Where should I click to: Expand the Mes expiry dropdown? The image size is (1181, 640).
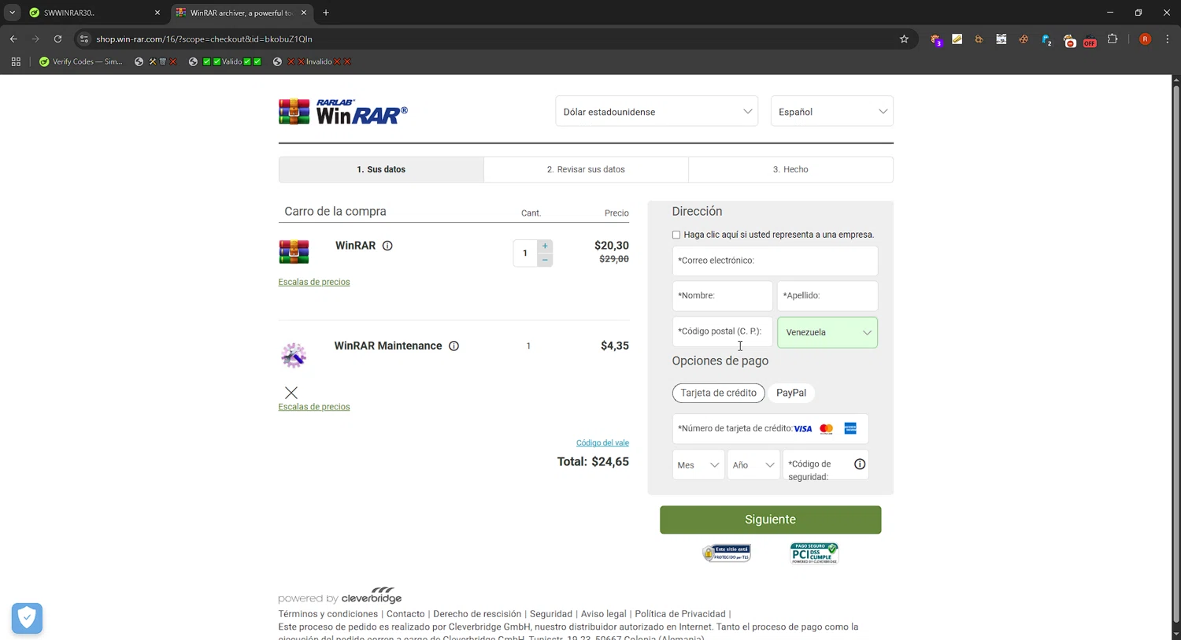point(698,465)
